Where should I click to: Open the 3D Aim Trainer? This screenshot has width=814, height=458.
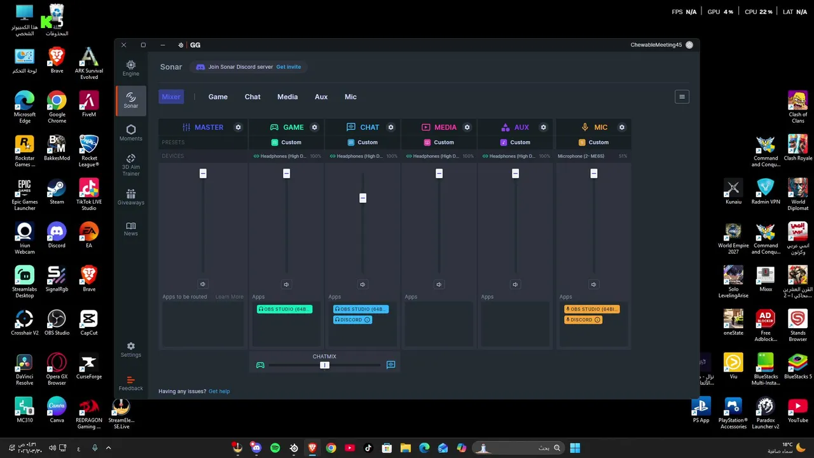130,165
